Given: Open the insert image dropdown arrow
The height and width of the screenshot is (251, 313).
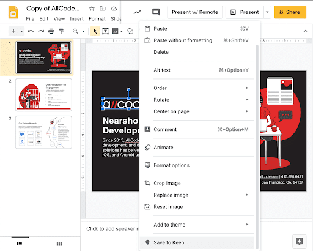Looking at the screenshot, I should pyautogui.click(x=122, y=31).
